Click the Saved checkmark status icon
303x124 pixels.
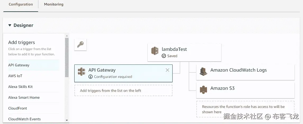pyautogui.click(x=164, y=56)
